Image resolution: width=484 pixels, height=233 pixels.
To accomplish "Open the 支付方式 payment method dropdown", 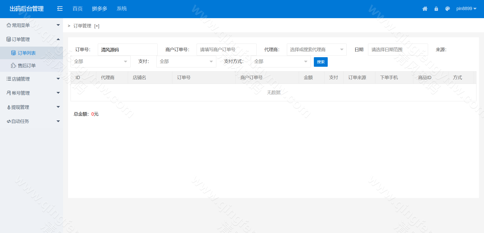I will (281, 61).
